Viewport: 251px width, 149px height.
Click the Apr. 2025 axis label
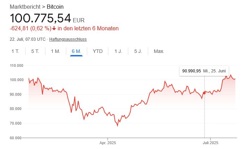[x=108, y=143]
